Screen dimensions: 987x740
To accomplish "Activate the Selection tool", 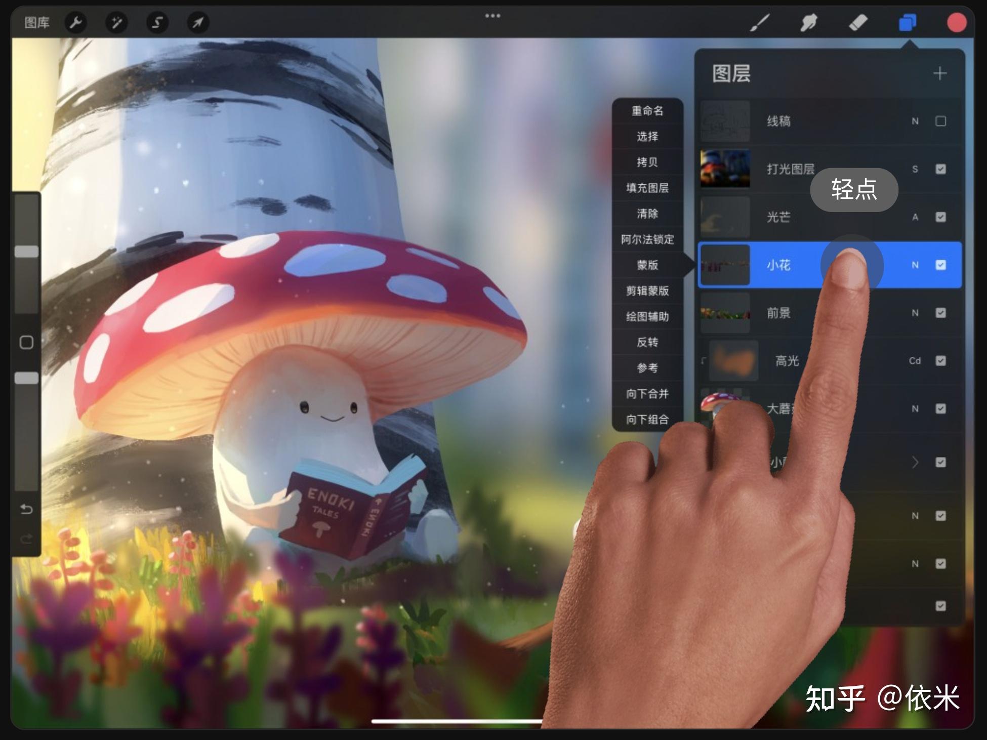I will [157, 23].
